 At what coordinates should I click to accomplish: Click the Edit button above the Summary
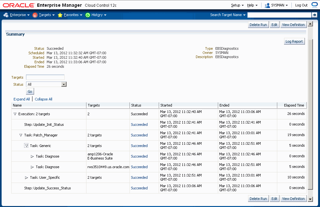(x=274, y=25)
